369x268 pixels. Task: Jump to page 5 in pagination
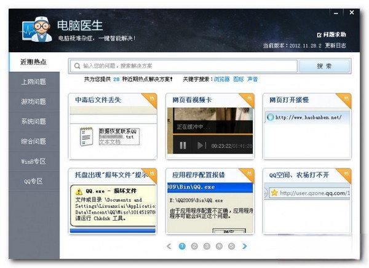(232, 246)
